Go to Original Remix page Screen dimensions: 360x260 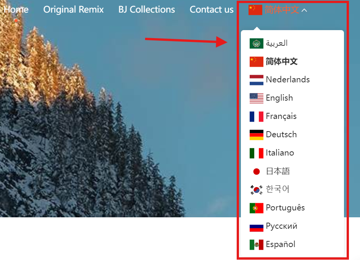[73, 10]
